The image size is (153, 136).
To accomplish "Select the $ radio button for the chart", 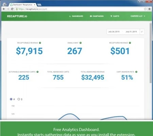I will click(x=19, y=99).
